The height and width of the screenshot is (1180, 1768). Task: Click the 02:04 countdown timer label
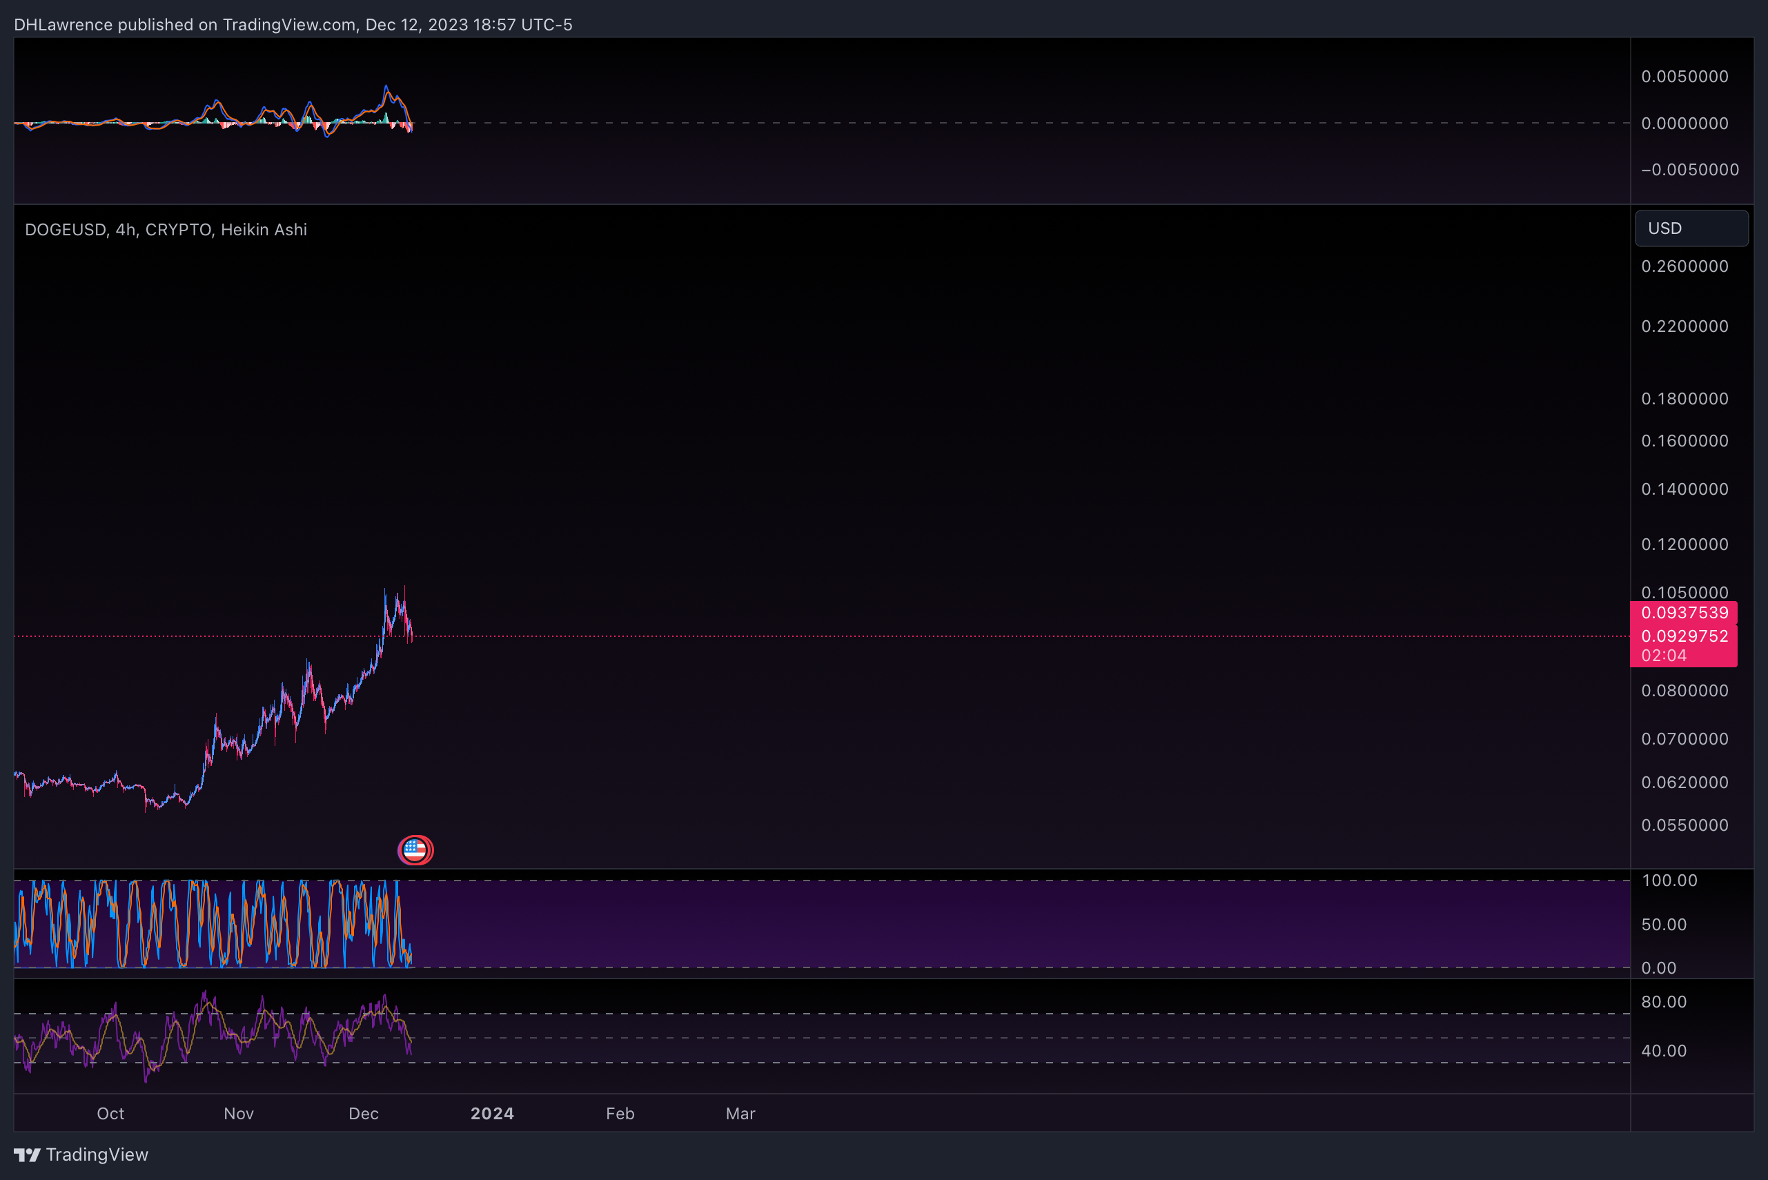pos(1663,656)
